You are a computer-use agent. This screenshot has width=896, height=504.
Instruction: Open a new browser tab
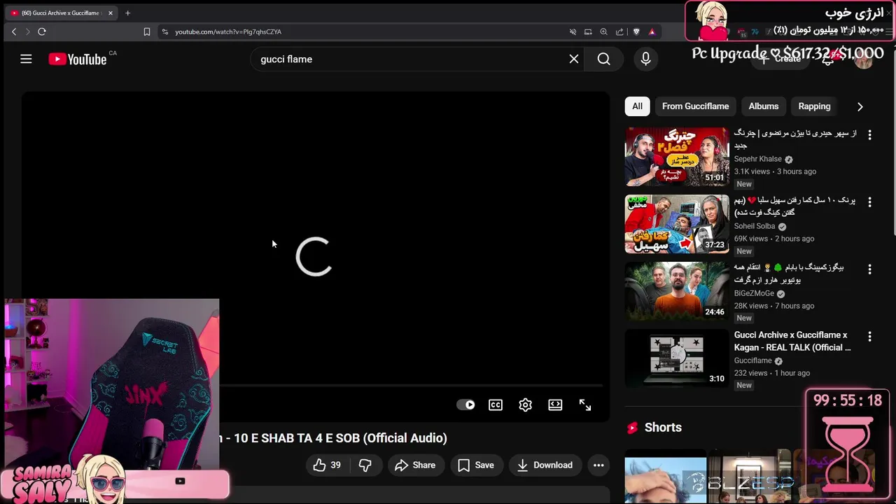pyautogui.click(x=127, y=13)
